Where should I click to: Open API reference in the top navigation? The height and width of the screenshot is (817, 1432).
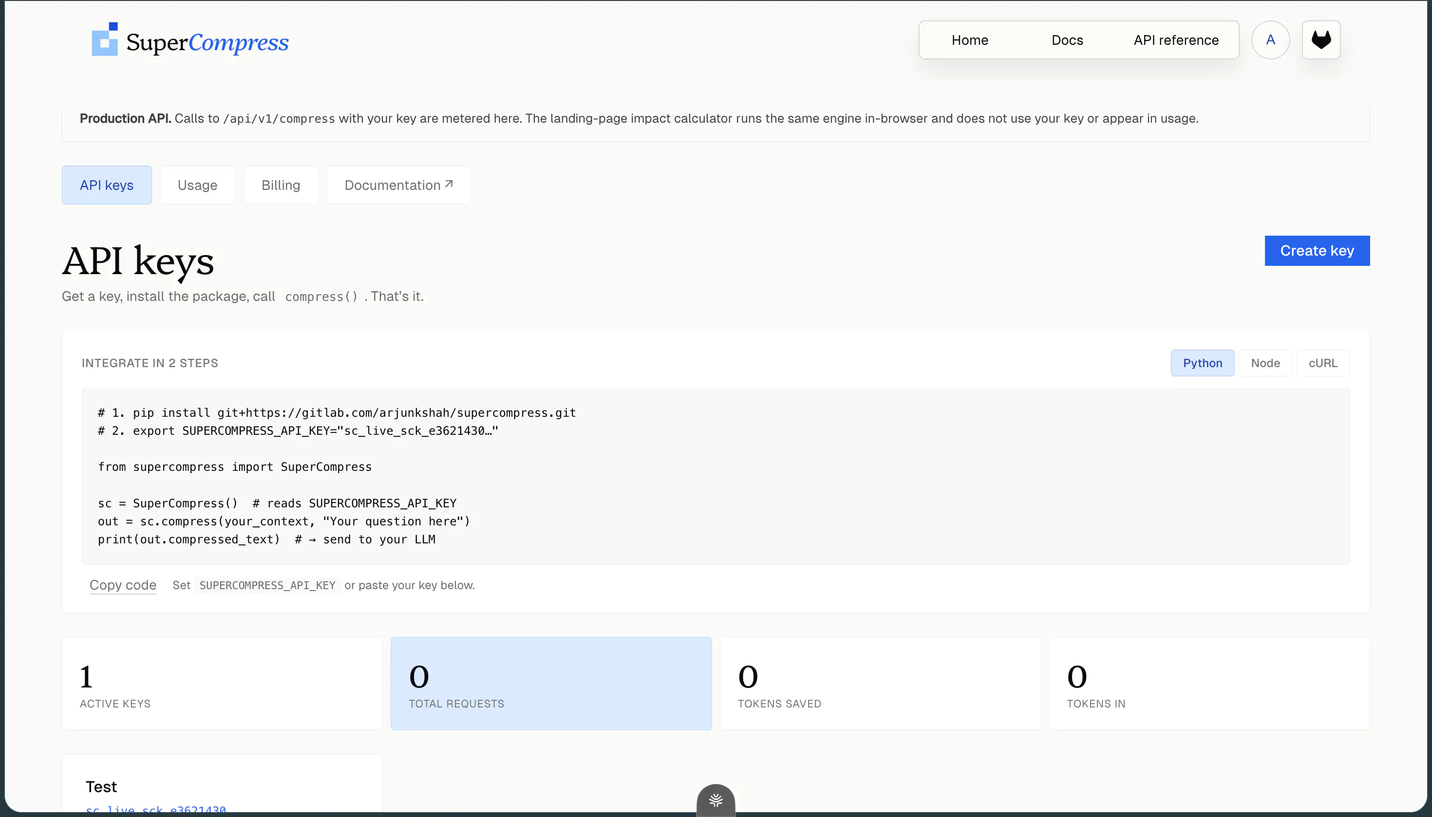[x=1176, y=40]
